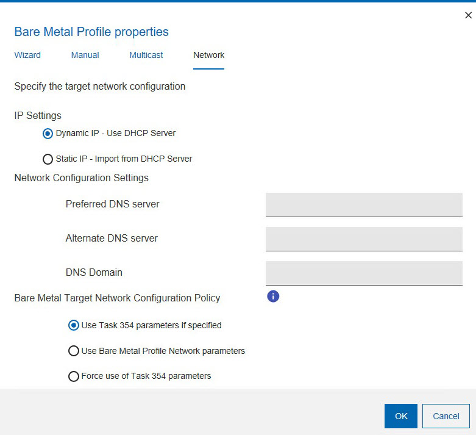Click the IP Settings heading
The height and width of the screenshot is (435, 476).
[x=38, y=115]
